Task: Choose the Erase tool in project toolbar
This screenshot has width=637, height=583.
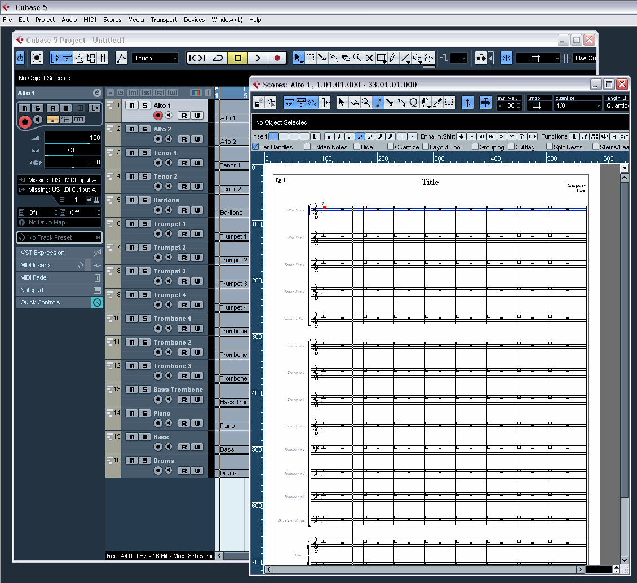Action: [x=346, y=58]
